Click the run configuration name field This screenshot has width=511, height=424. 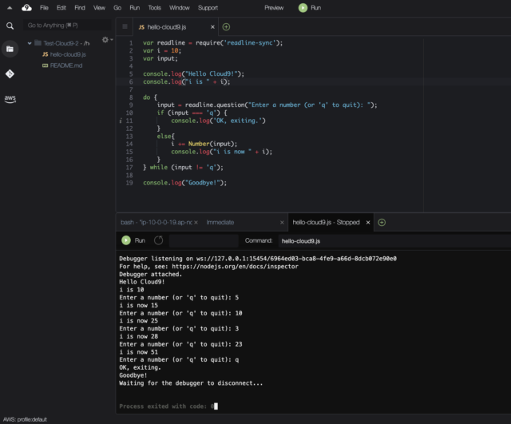[x=204, y=241]
